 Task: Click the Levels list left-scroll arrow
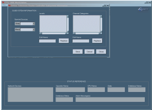[x=40, y=33]
